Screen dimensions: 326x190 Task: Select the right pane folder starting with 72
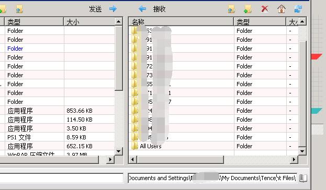(x=213, y=66)
